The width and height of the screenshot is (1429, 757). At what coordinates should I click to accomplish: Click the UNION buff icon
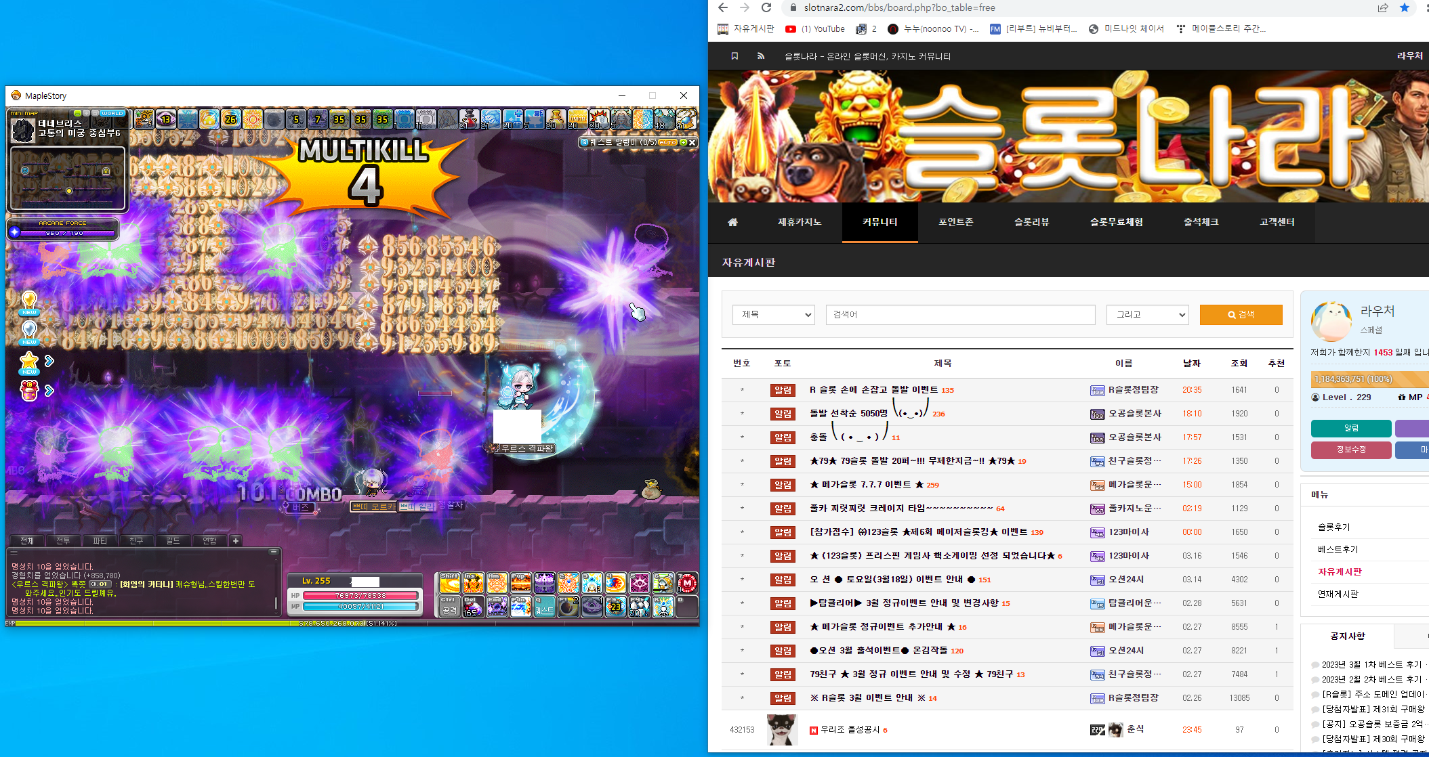pos(577,119)
